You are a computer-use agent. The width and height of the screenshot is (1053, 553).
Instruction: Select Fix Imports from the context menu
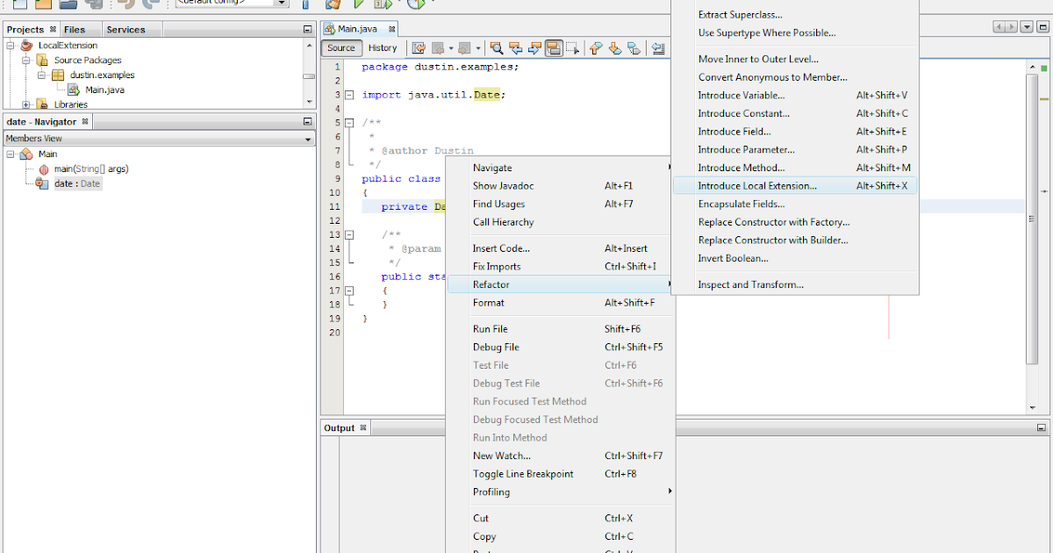point(498,266)
